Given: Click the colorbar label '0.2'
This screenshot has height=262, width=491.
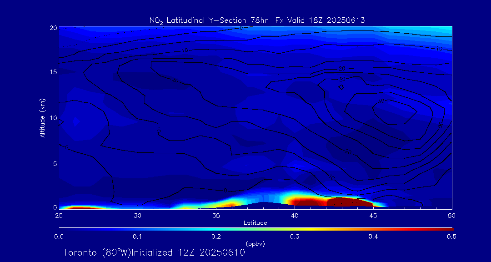Looking at the screenshot, I should tap(216, 237).
